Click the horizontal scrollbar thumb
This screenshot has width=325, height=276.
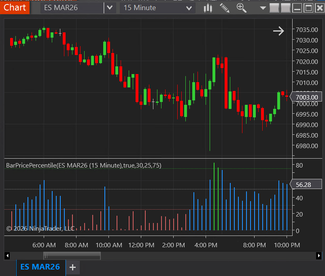click(x=72, y=255)
